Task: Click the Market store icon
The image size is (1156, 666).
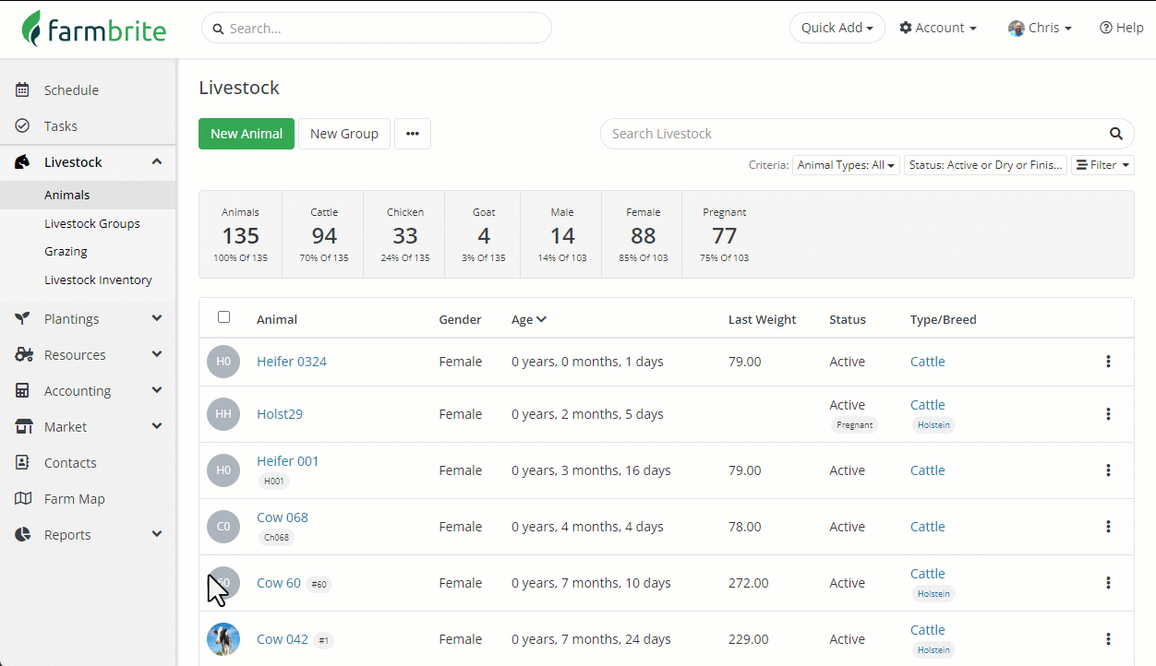Action: tap(24, 427)
